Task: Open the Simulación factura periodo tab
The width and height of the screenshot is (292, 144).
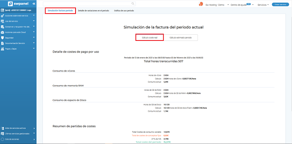Action: [x=60, y=11]
